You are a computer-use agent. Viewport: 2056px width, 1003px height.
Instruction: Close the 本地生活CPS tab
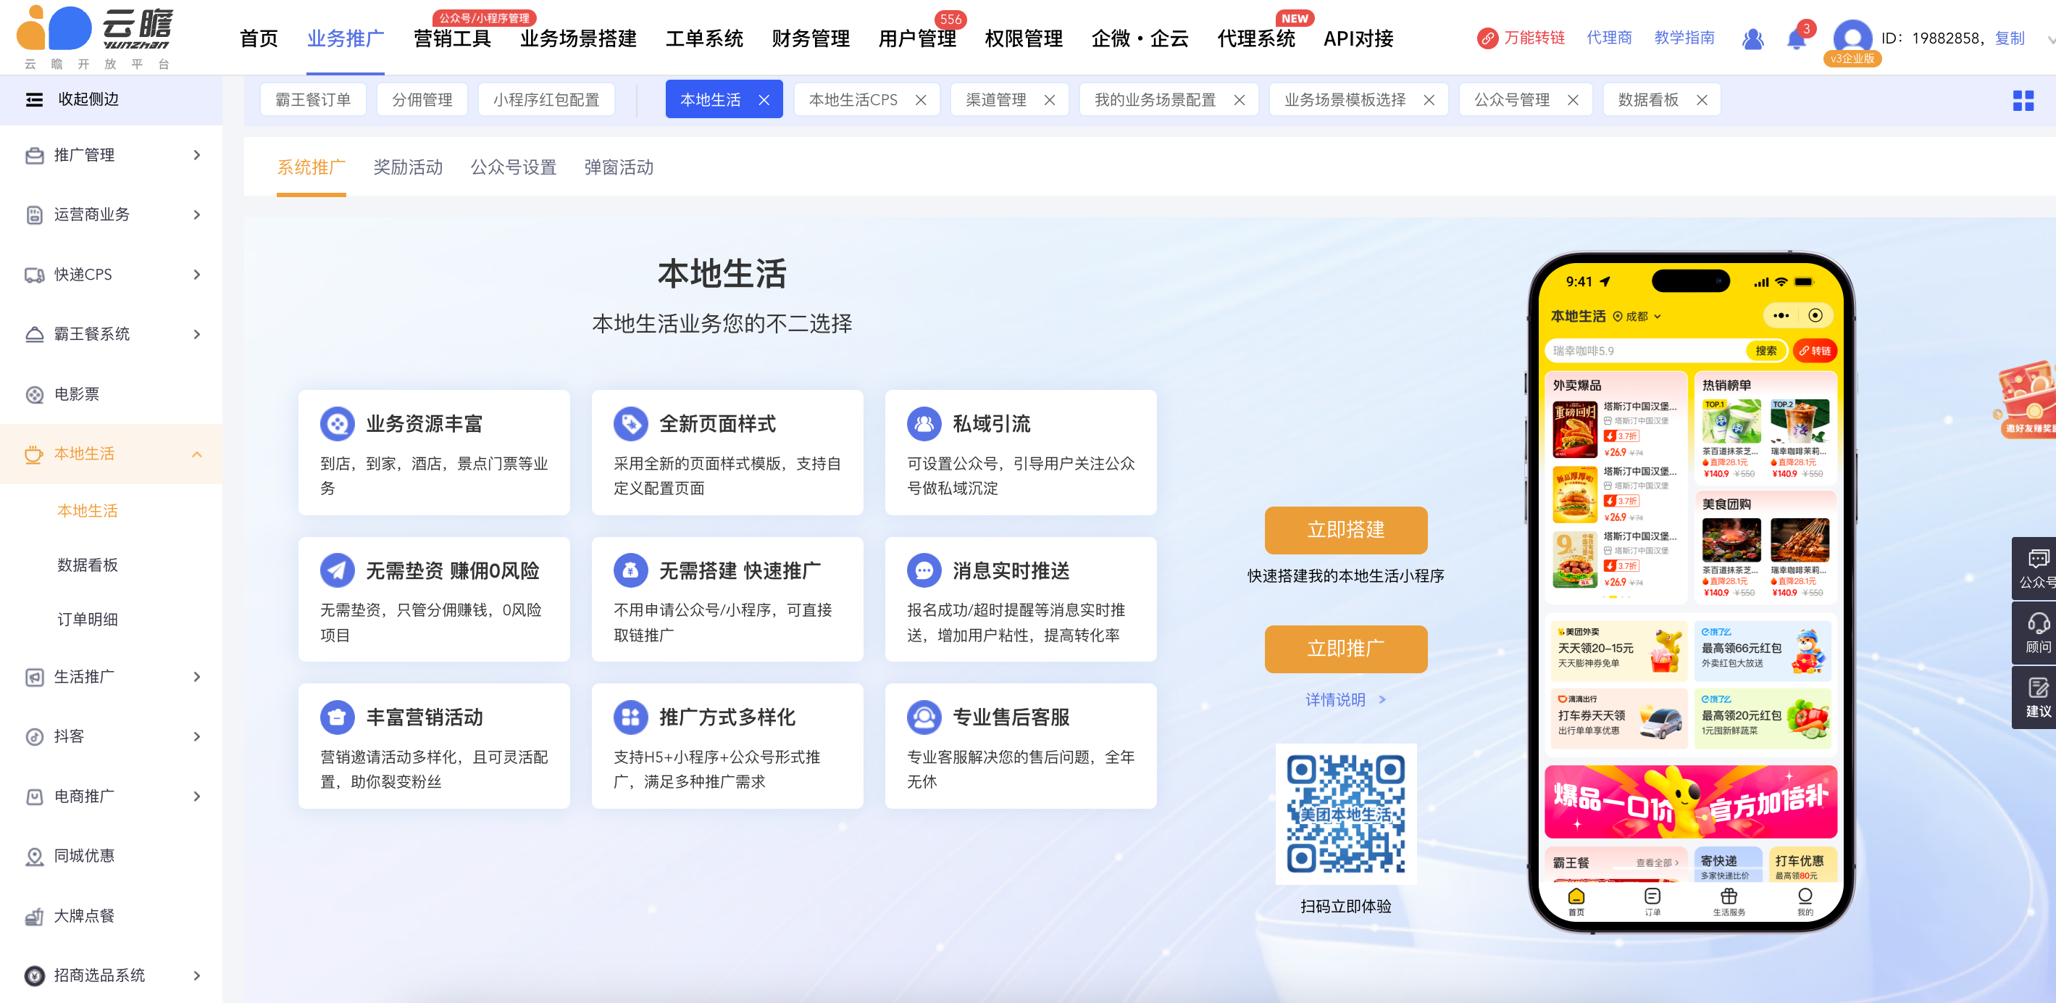pos(920,101)
